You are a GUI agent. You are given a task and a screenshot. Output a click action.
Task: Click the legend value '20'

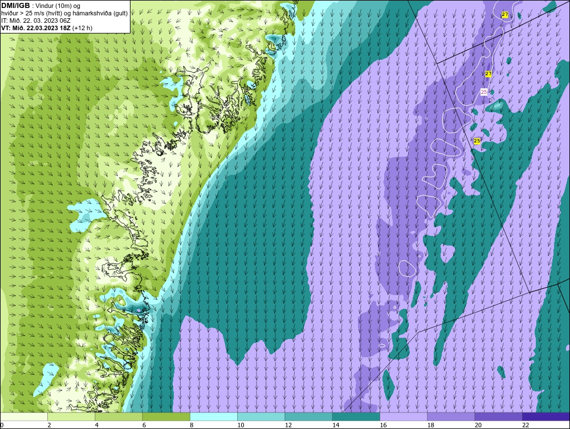[478, 426]
